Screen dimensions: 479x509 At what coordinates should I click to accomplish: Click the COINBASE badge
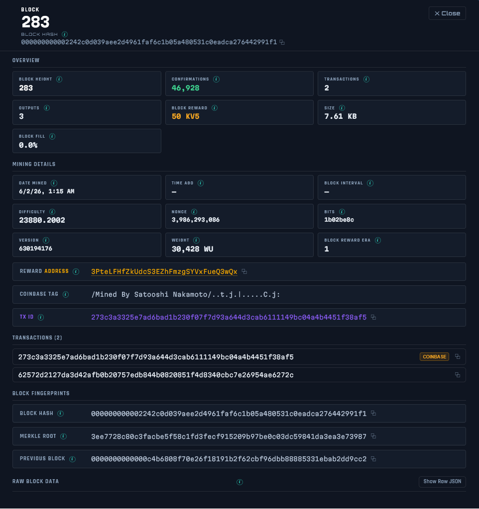pos(434,356)
